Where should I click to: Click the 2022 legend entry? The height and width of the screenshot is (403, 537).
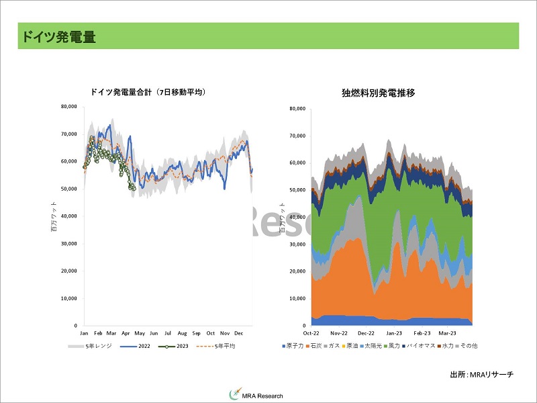[x=135, y=346]
